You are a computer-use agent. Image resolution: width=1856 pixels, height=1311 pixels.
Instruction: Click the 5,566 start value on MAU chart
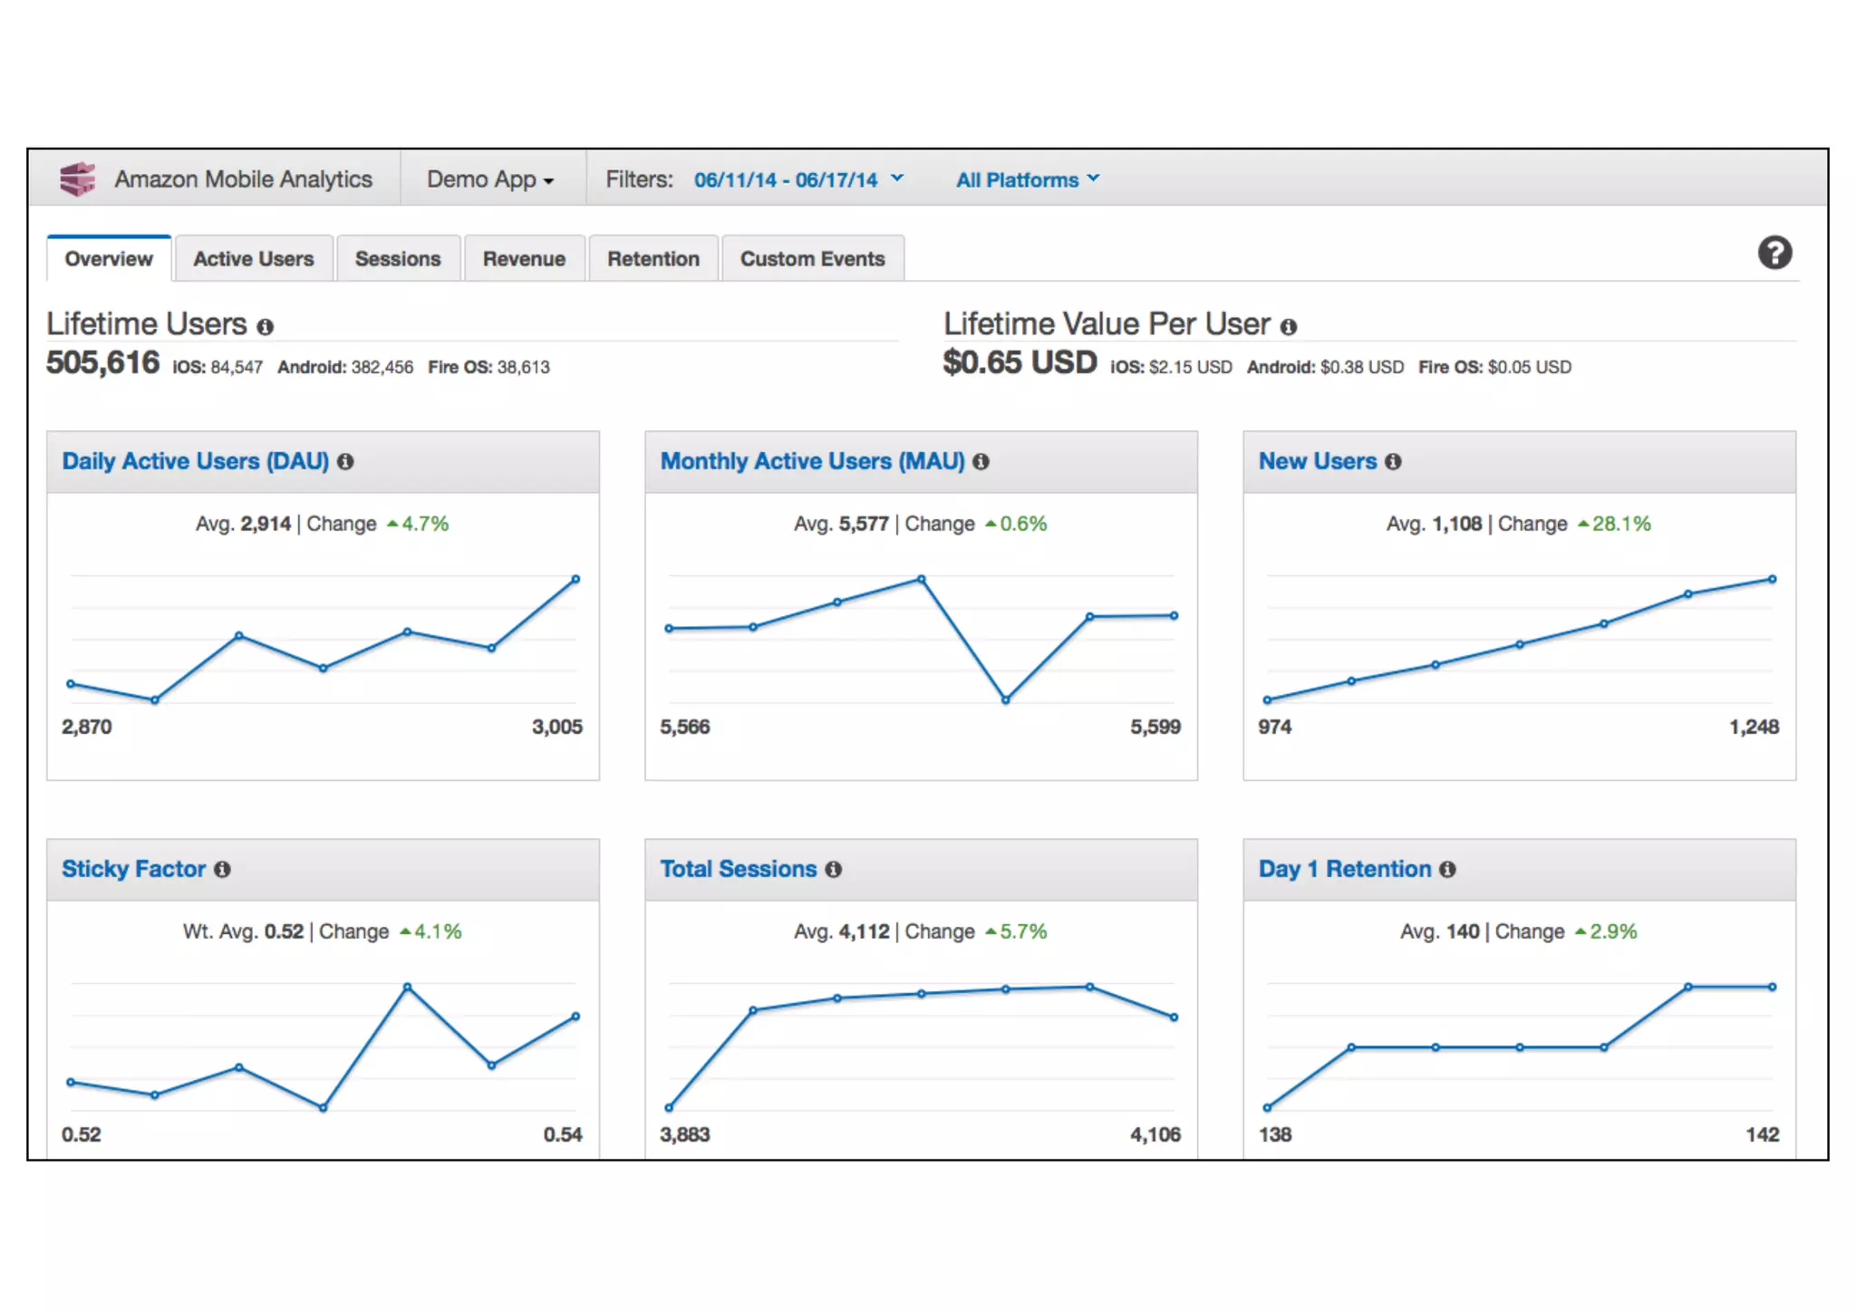click(685, 728)
